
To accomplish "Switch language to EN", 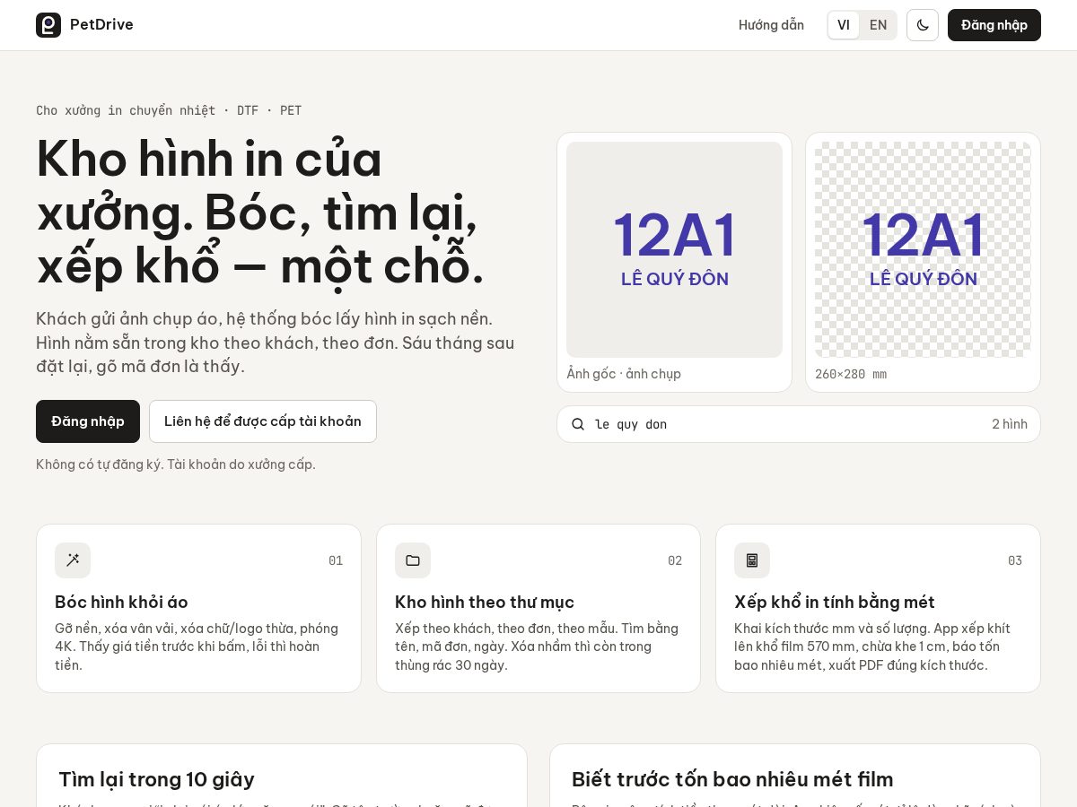I will [878, 25].
